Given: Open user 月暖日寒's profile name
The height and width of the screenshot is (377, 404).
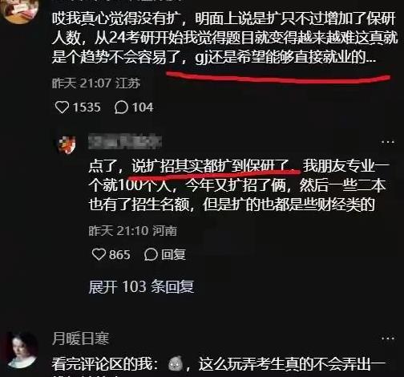Looking at the screenshot, I should [x=81, y=338].
